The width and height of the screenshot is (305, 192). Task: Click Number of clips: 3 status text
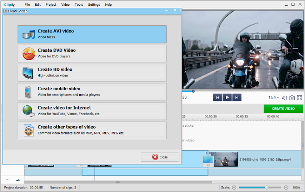63,187
